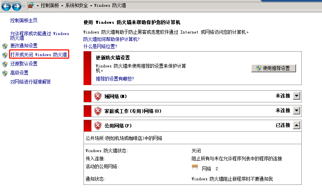Click park bench icon beside 网络 2
The width and height of the screenshot is (322, 195).
coord(195,167)
